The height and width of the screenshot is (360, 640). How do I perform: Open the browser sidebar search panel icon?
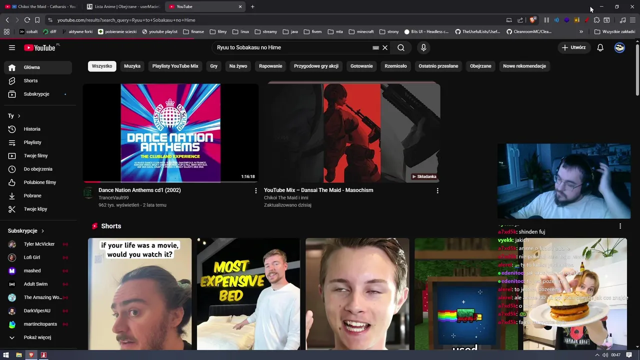[x=606, y=20]
